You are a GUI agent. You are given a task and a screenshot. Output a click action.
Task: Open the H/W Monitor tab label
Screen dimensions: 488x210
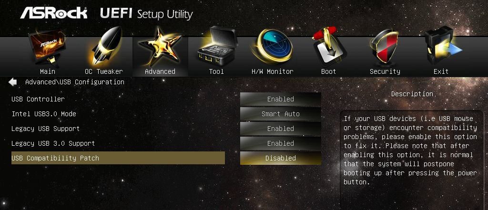coord(272,71)
